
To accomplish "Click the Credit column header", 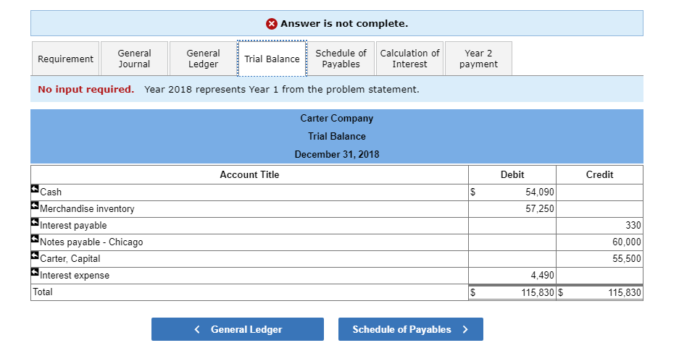I will point(599,174).
